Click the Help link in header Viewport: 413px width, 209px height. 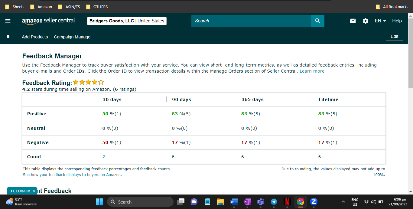[x=397, y=21]
